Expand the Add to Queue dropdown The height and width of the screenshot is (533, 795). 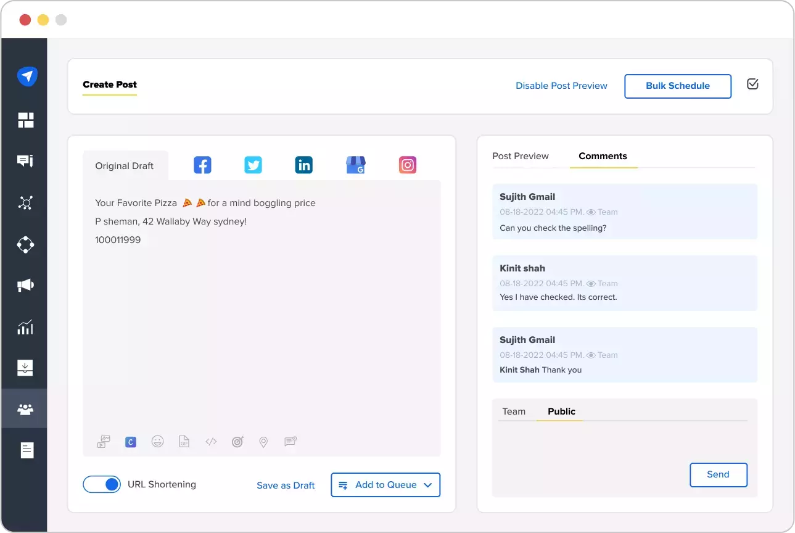tap(428, 485)
